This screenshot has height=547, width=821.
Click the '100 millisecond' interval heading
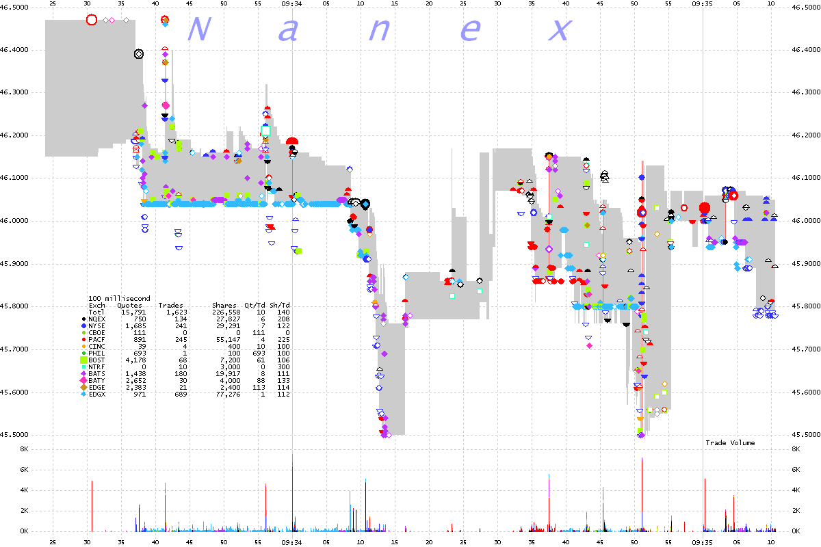coord(120,299)
